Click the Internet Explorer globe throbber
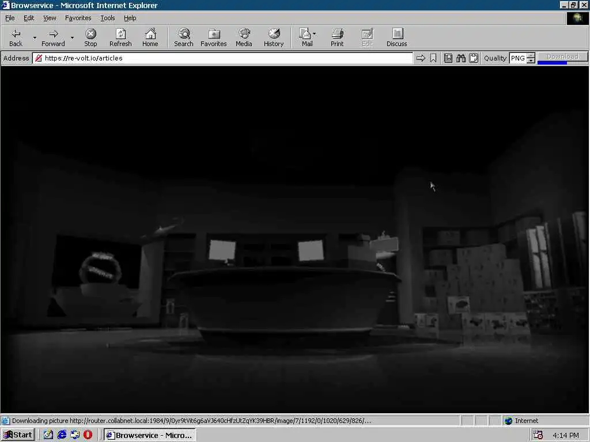 pyautogui.click(x=577, y=18)
